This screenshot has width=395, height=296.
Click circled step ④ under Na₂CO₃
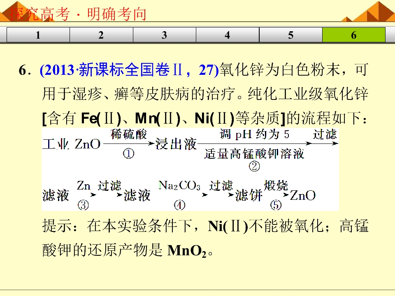point(180,205)
